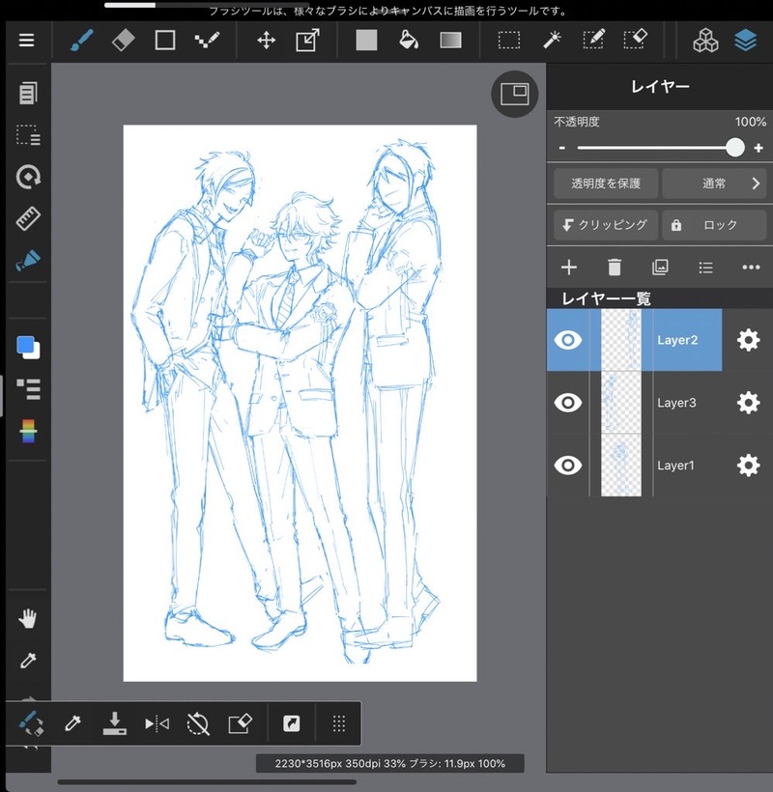The image size is (773, 792).
Task: Pick the Magic Wand selection tool
Action: coord(552,41)
